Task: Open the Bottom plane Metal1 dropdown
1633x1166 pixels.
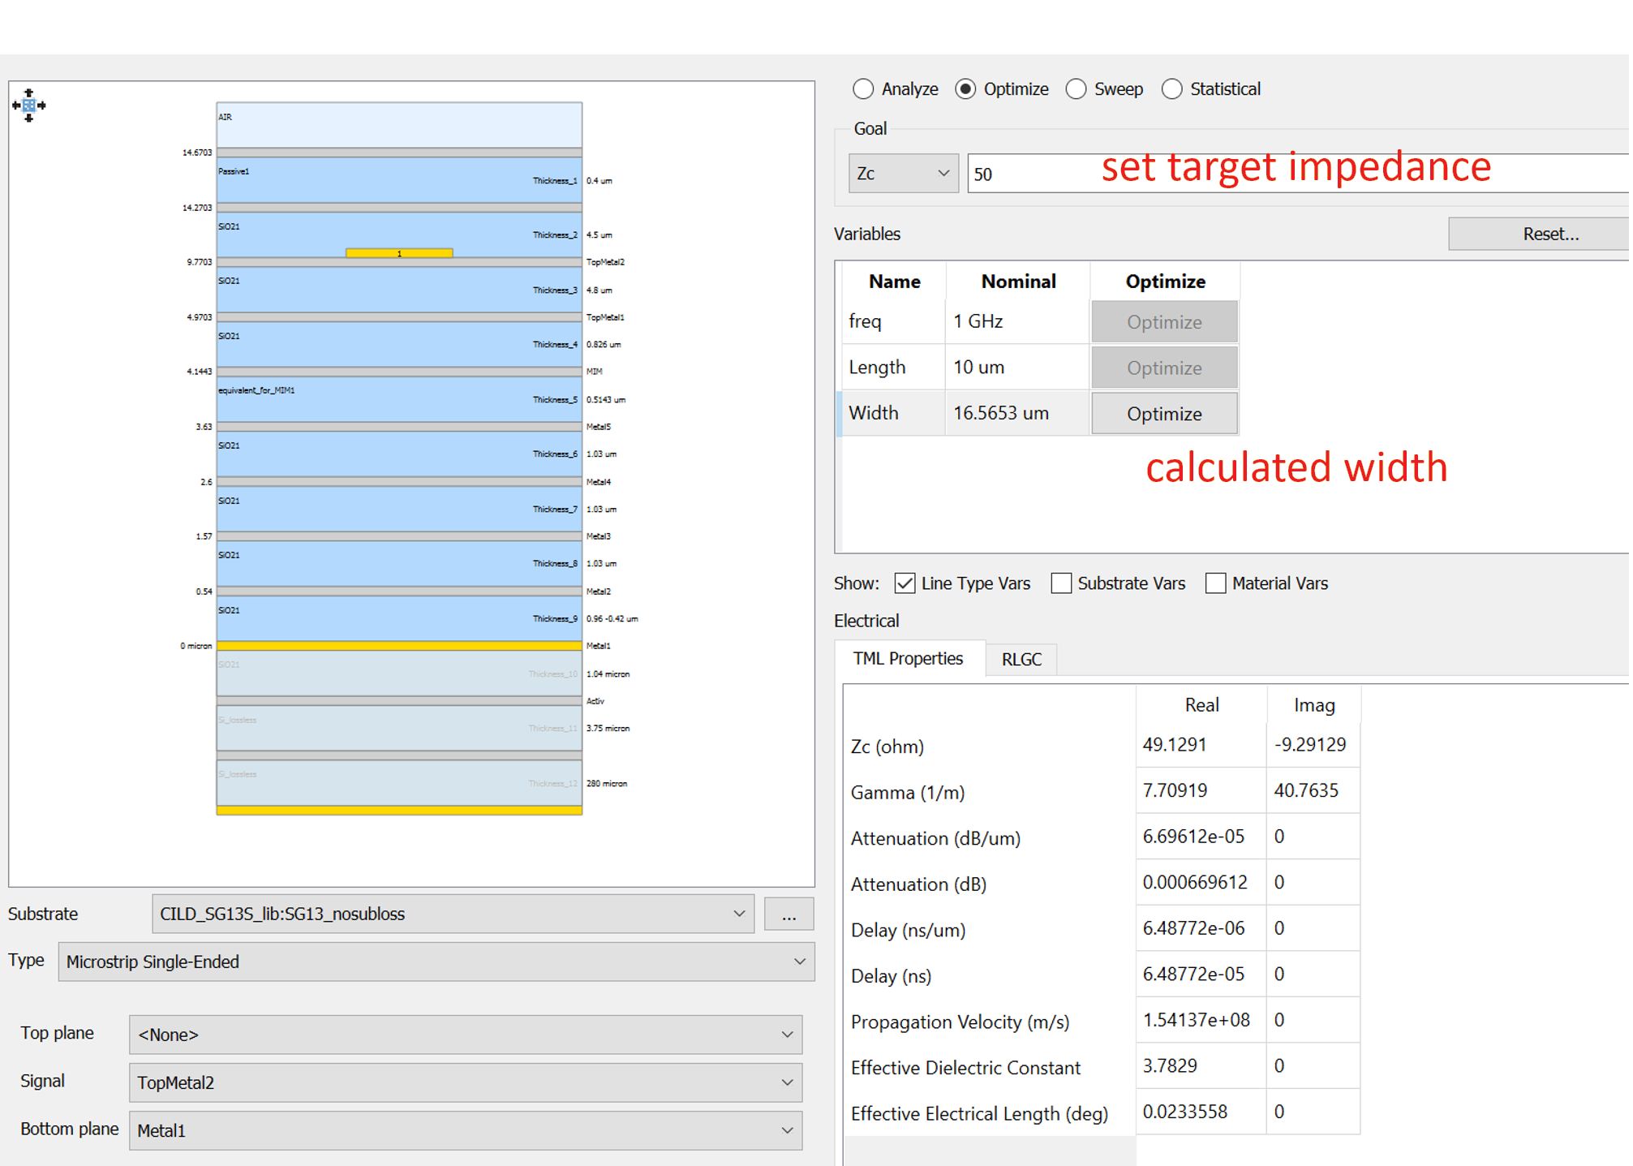Action: (466, 1130)
